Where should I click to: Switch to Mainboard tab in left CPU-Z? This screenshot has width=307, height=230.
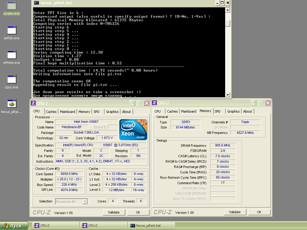[67, 112]
